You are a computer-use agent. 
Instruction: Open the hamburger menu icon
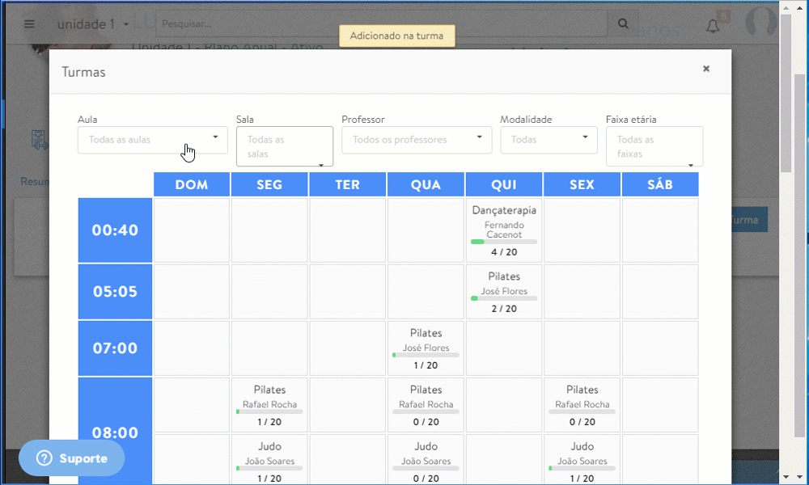tap(30, 24)
